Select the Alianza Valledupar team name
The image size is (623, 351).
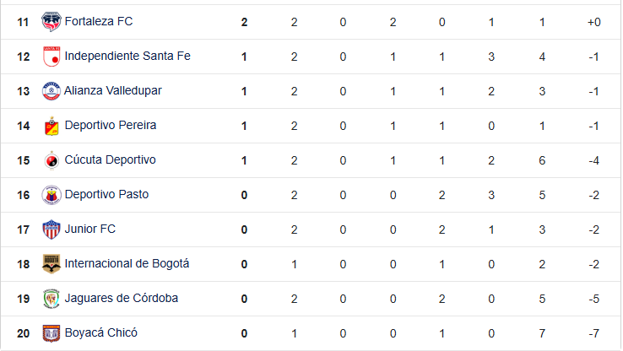113,90
